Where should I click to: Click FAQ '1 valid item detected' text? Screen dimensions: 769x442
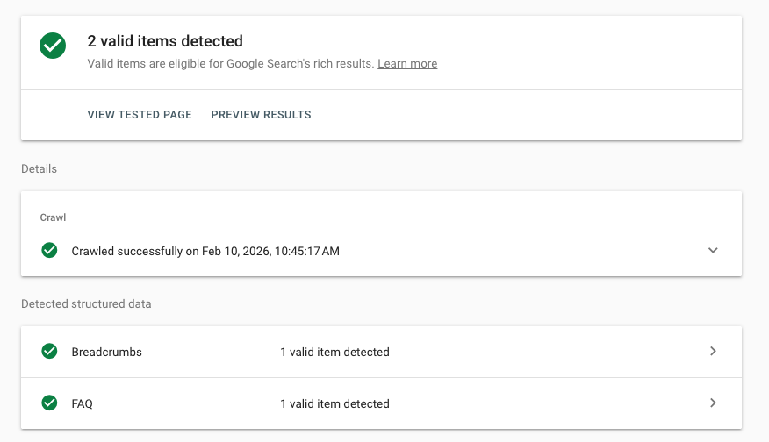[334, 403]
